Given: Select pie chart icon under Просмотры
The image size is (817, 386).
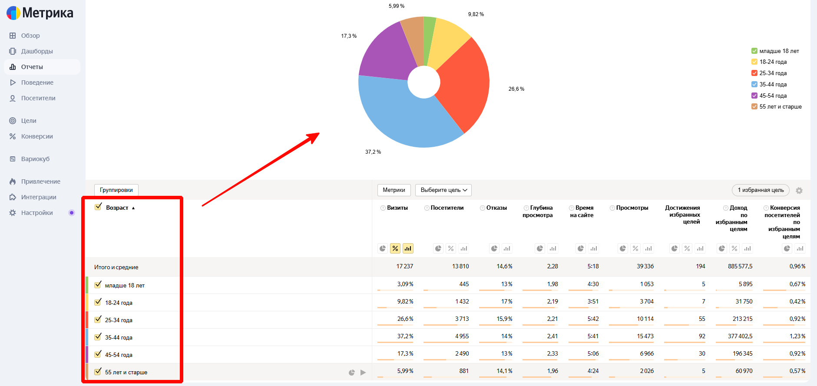Looking at the screenshot, I should (x=623, y=248).
